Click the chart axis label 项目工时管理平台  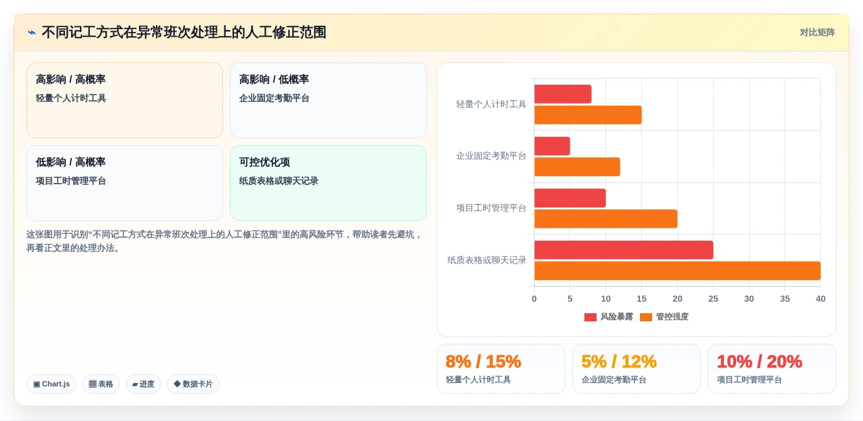click(x=491, y=208)
